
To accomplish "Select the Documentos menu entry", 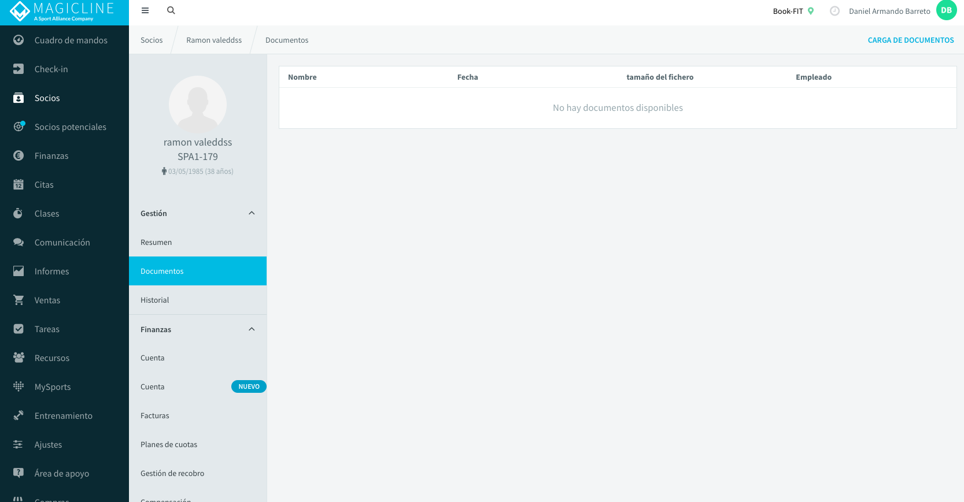I will (x=198, y=271).
